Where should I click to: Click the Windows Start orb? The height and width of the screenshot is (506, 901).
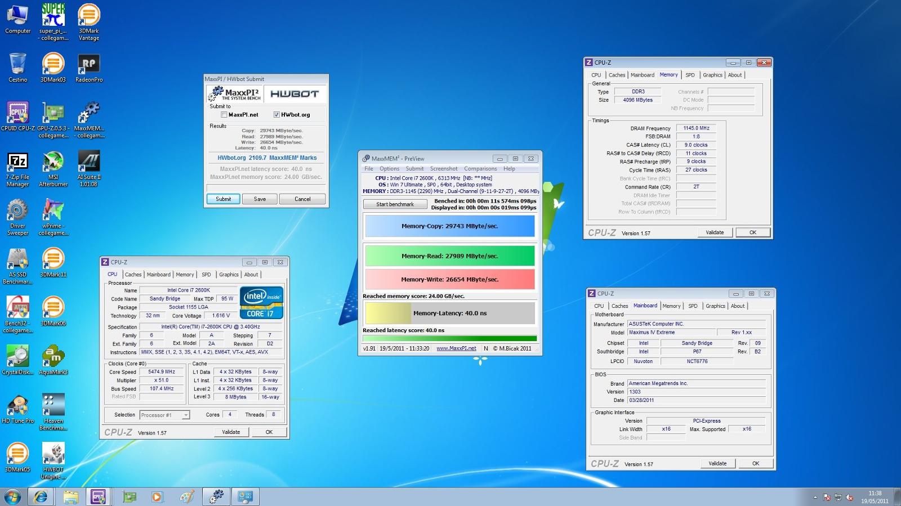[12, 496]
